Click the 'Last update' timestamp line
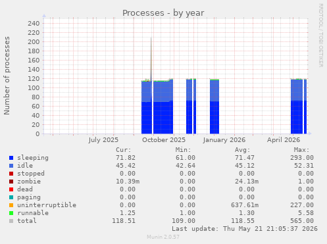 245,229
